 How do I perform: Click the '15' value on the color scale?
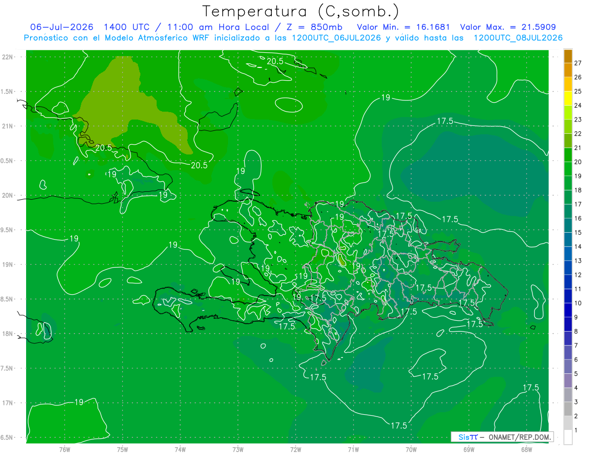578,232
